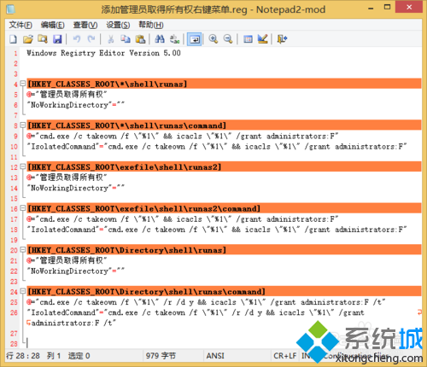Viewport: 427px width, 367px height.
Task: Click the text 'Windows Registry Editor Version 5.00'
Action: pyautogui.click(x=103, y=53)
